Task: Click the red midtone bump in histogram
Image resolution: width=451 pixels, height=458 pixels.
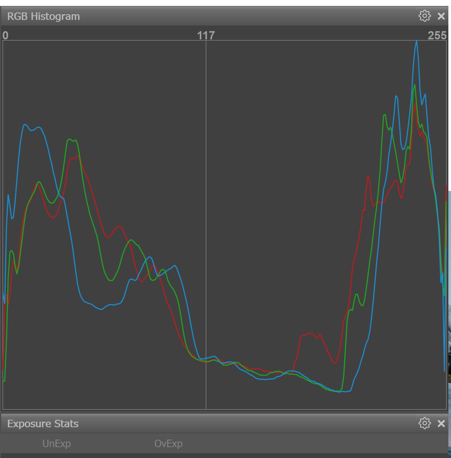Action: 310,333
